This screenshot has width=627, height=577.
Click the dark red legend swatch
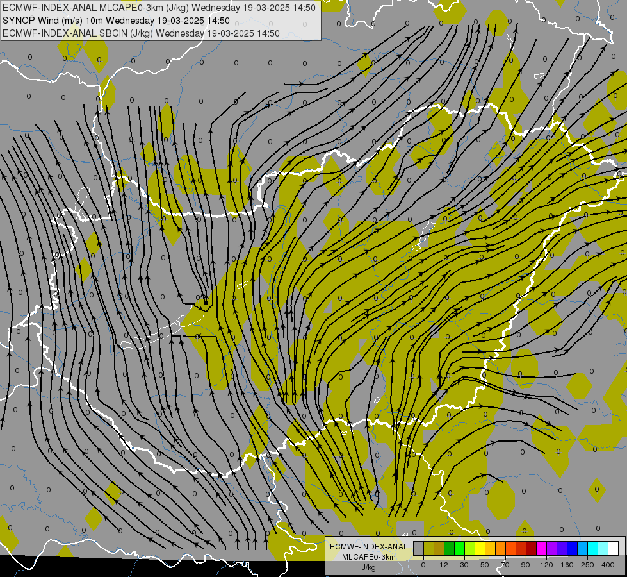(531, 548)
